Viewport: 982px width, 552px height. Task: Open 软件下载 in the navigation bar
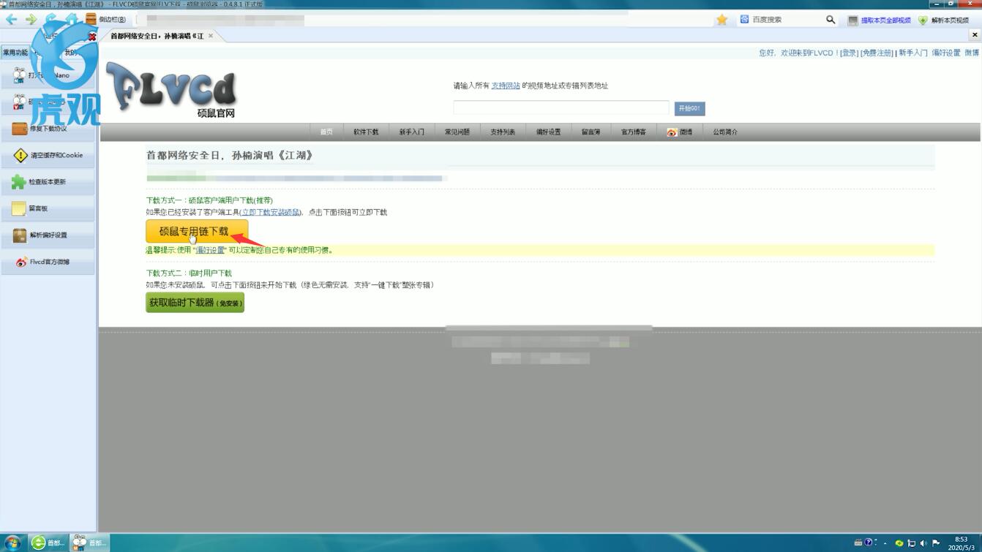[x=366, y=132]
